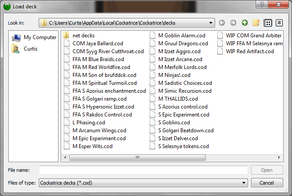
Task: Click the help question mark button
Action: [x=262, y=4]
